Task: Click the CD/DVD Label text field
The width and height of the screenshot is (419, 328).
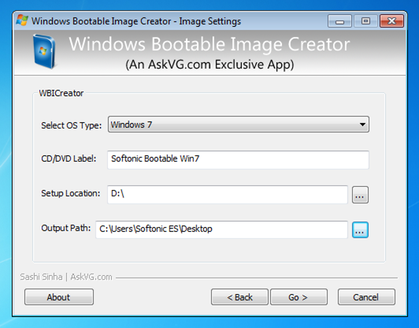Action: pos(238,159)
